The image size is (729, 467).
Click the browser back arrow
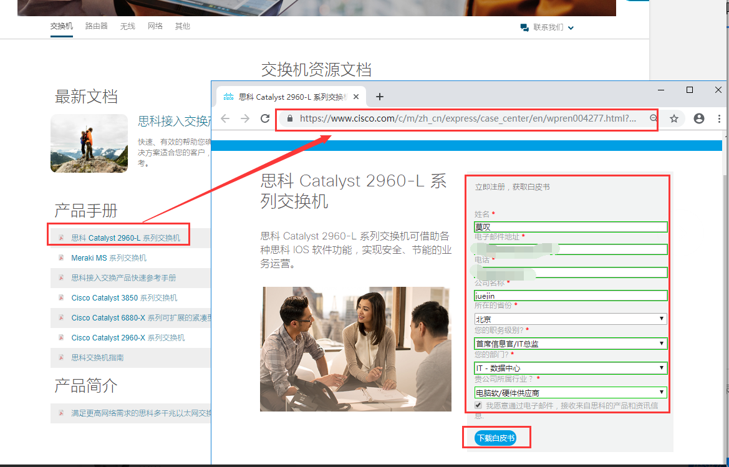click(226, 118)
